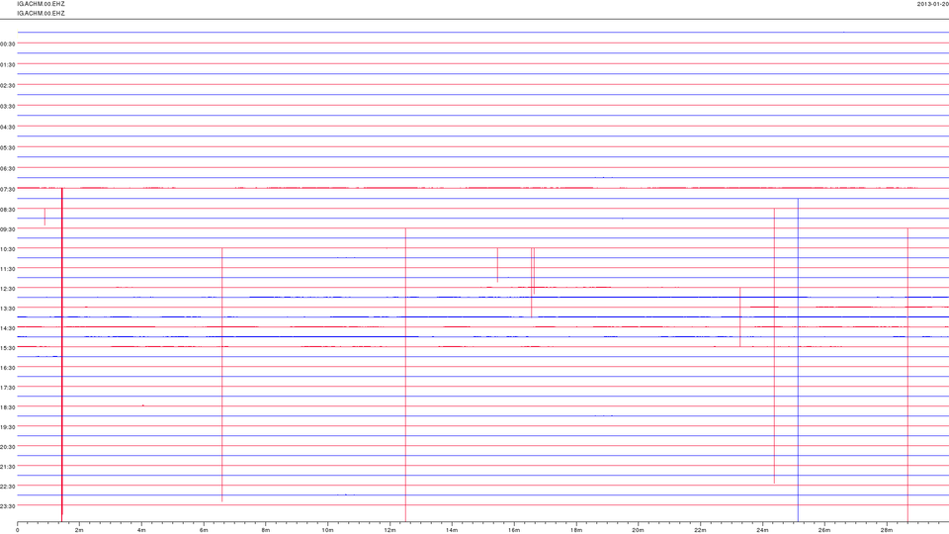Click the 14m tick label on the minute axis

(452, 530)
